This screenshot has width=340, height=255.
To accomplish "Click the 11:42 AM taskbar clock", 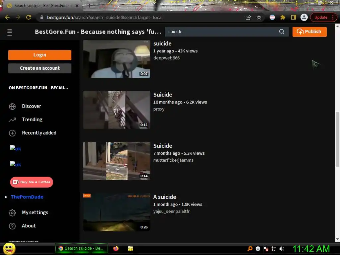I will click(311, 249).
